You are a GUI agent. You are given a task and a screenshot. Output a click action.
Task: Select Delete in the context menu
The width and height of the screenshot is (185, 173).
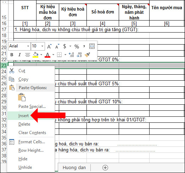(x=31, y=124)
